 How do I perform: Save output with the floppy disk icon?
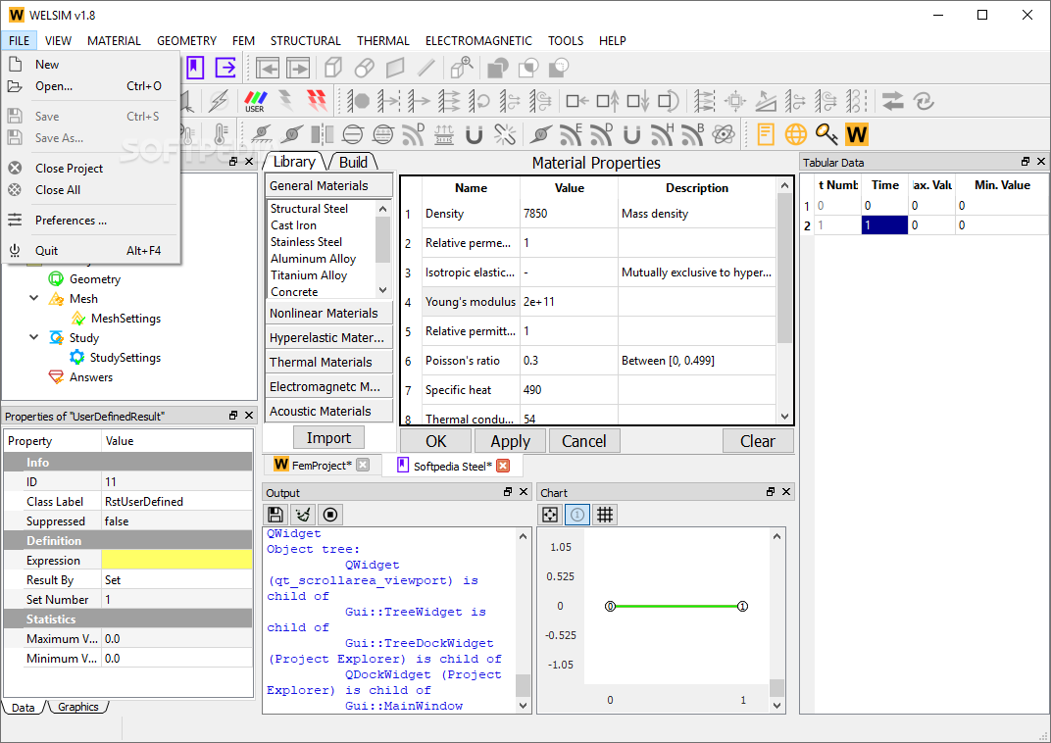pyautogui.click(x=275, y=515)
